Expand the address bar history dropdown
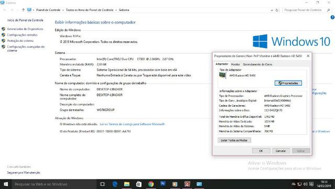This screenshot has width=335, height=189. pyautogui.click(x=272, y=10)
